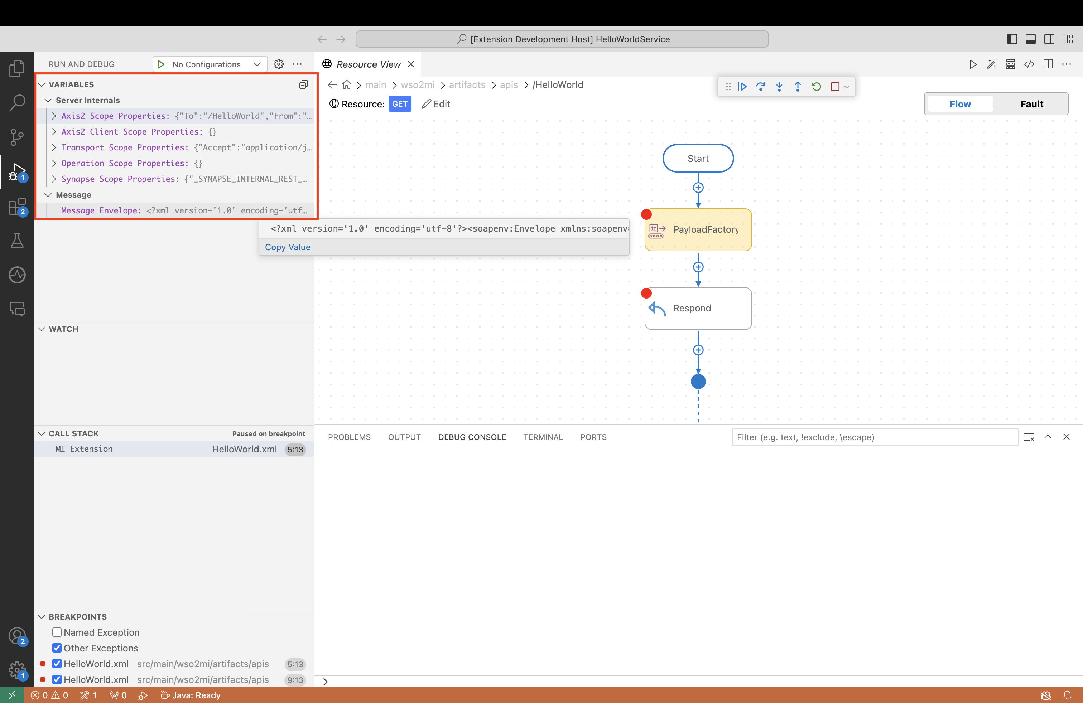Click Continue in the debug toolbar

click(x=742, y=86)
